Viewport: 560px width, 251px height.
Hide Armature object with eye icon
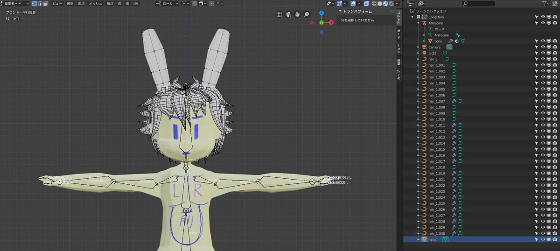pos(543,23)
